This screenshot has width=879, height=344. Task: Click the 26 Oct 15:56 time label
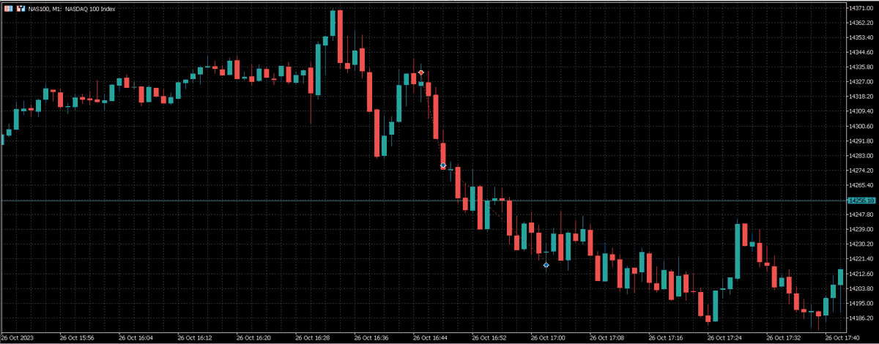(78, 338)
